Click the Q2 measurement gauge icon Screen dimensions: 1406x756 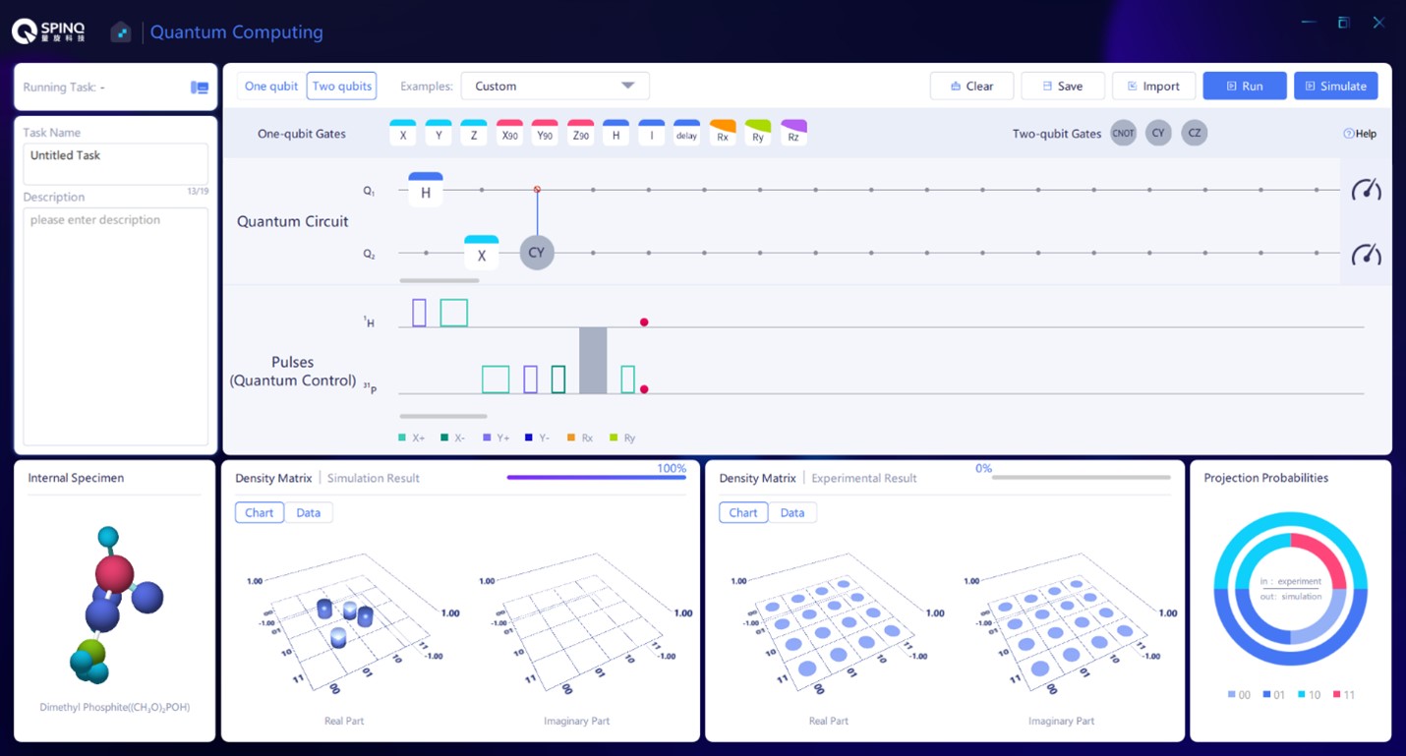tap(1366, 254)
